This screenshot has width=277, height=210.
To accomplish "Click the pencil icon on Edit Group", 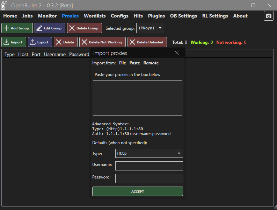I will (39, 28).
